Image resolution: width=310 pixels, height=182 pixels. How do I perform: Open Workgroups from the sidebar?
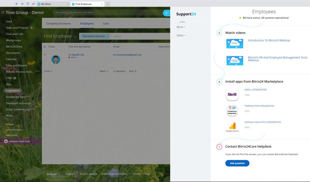[x=13, y=40]
